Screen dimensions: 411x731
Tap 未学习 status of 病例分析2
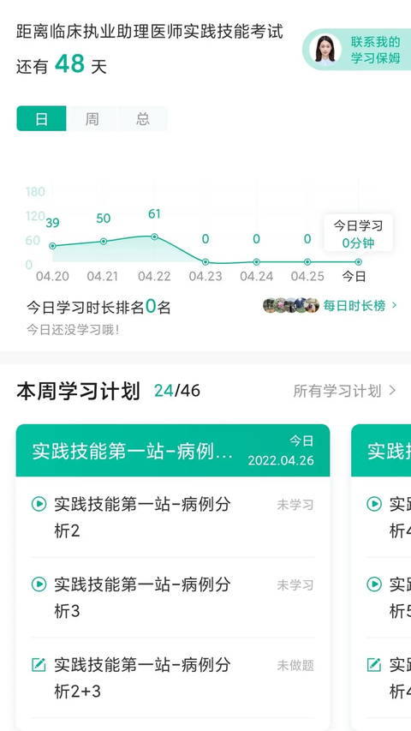tap(295, 505)
